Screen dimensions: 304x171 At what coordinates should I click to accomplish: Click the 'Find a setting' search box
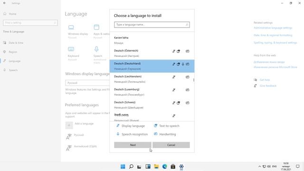pyautogui.click(x=30, y=23)
